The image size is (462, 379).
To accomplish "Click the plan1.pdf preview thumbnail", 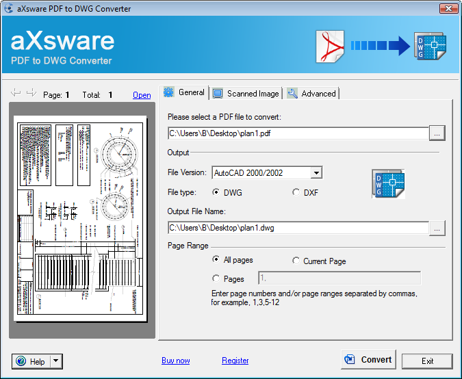I will [x=80, y=218].
